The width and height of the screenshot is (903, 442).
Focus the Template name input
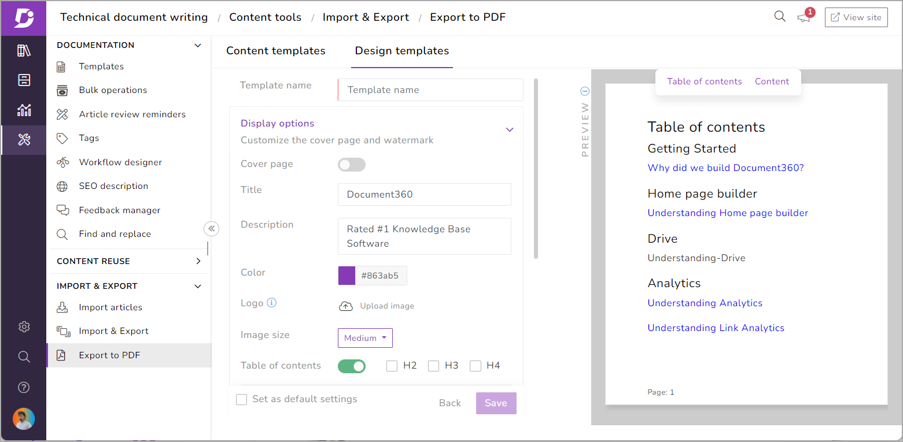(x=430, y=90)
